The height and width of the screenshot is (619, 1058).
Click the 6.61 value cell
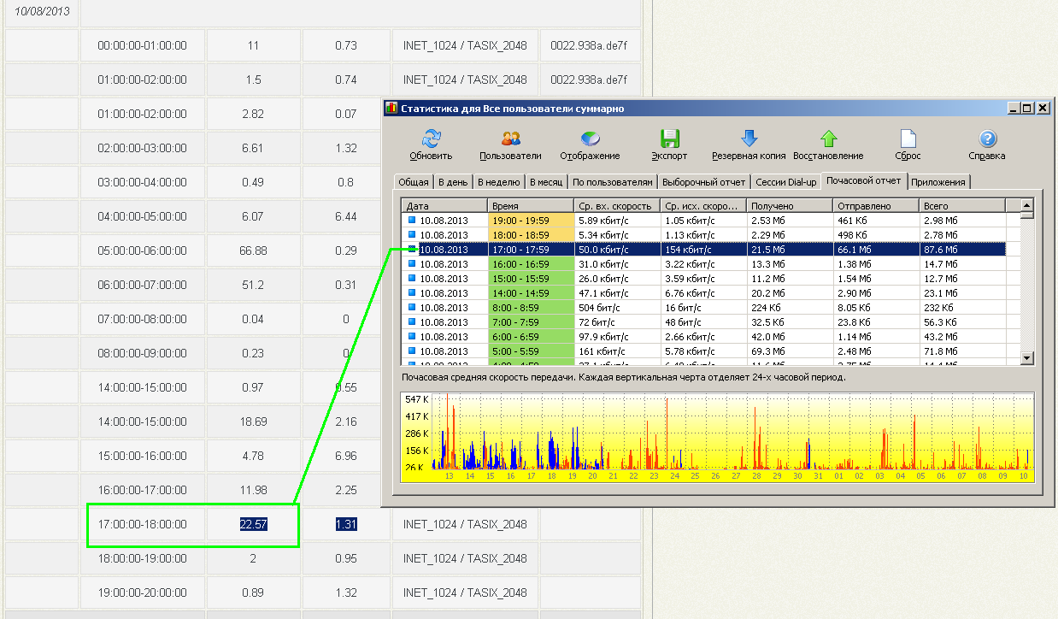pos(253,148)
